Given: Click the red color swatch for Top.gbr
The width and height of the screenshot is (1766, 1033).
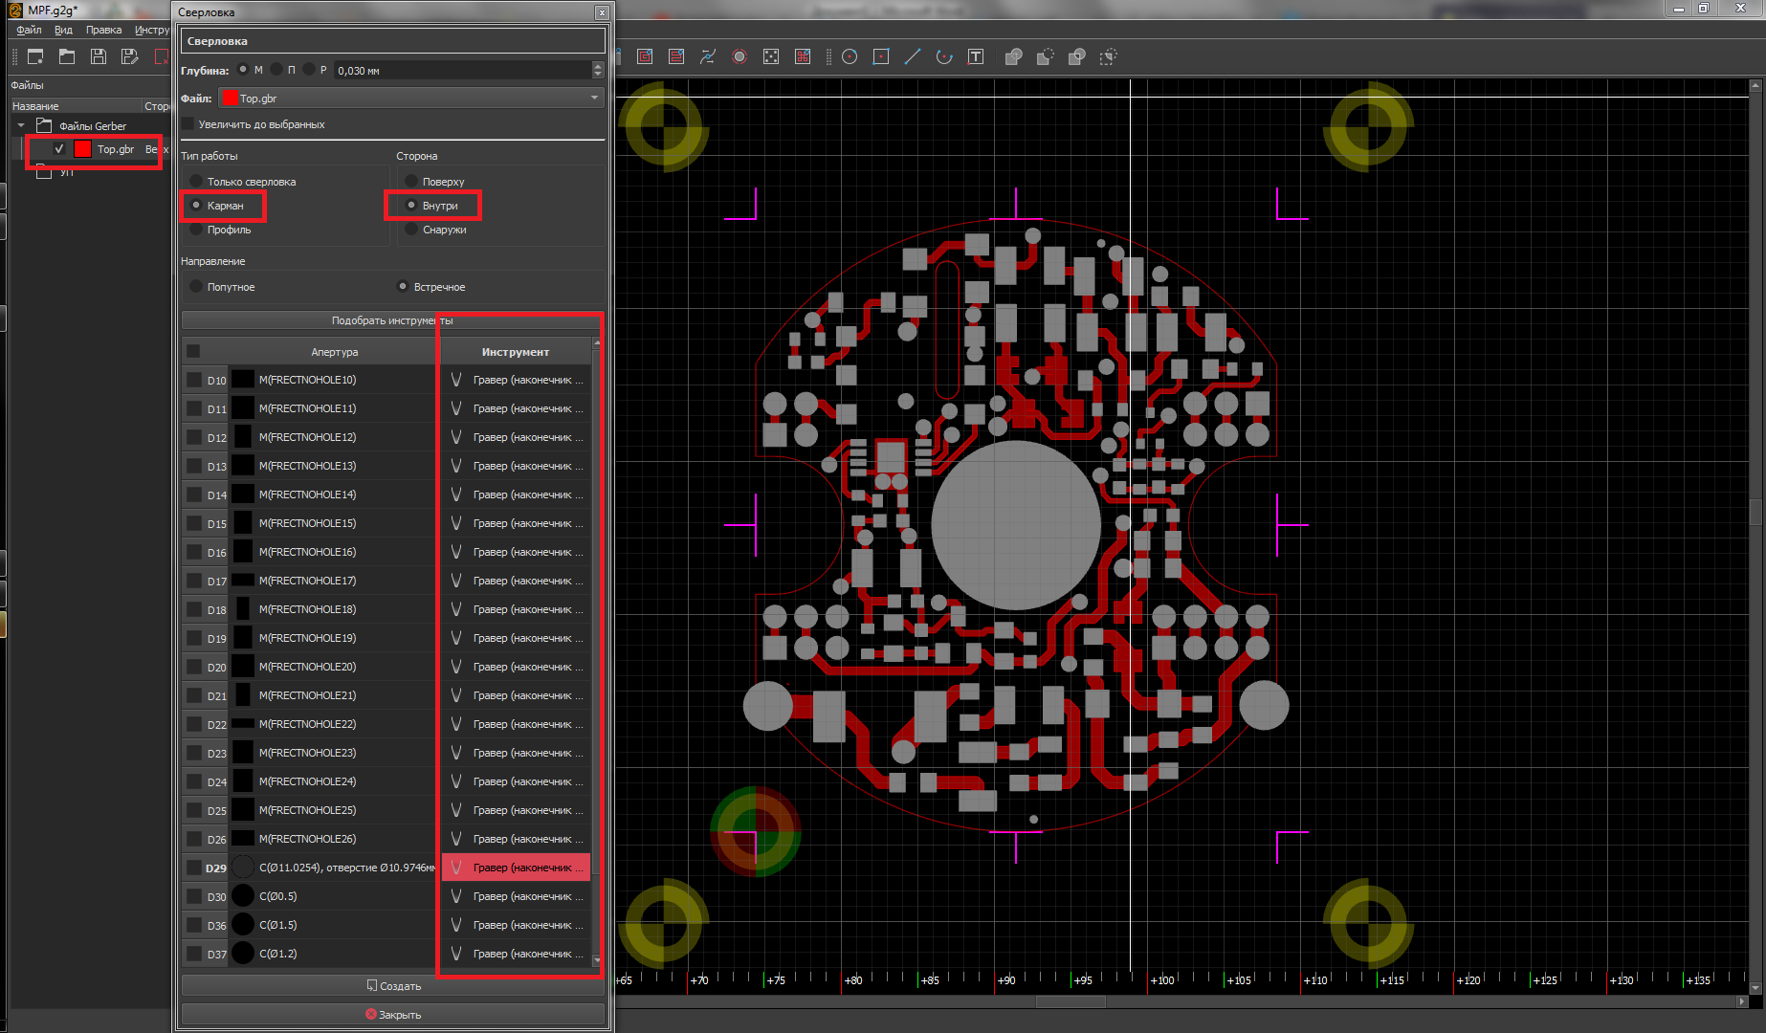Looking at the screenshot, I should pyautogui.click(x=83, y=149).
